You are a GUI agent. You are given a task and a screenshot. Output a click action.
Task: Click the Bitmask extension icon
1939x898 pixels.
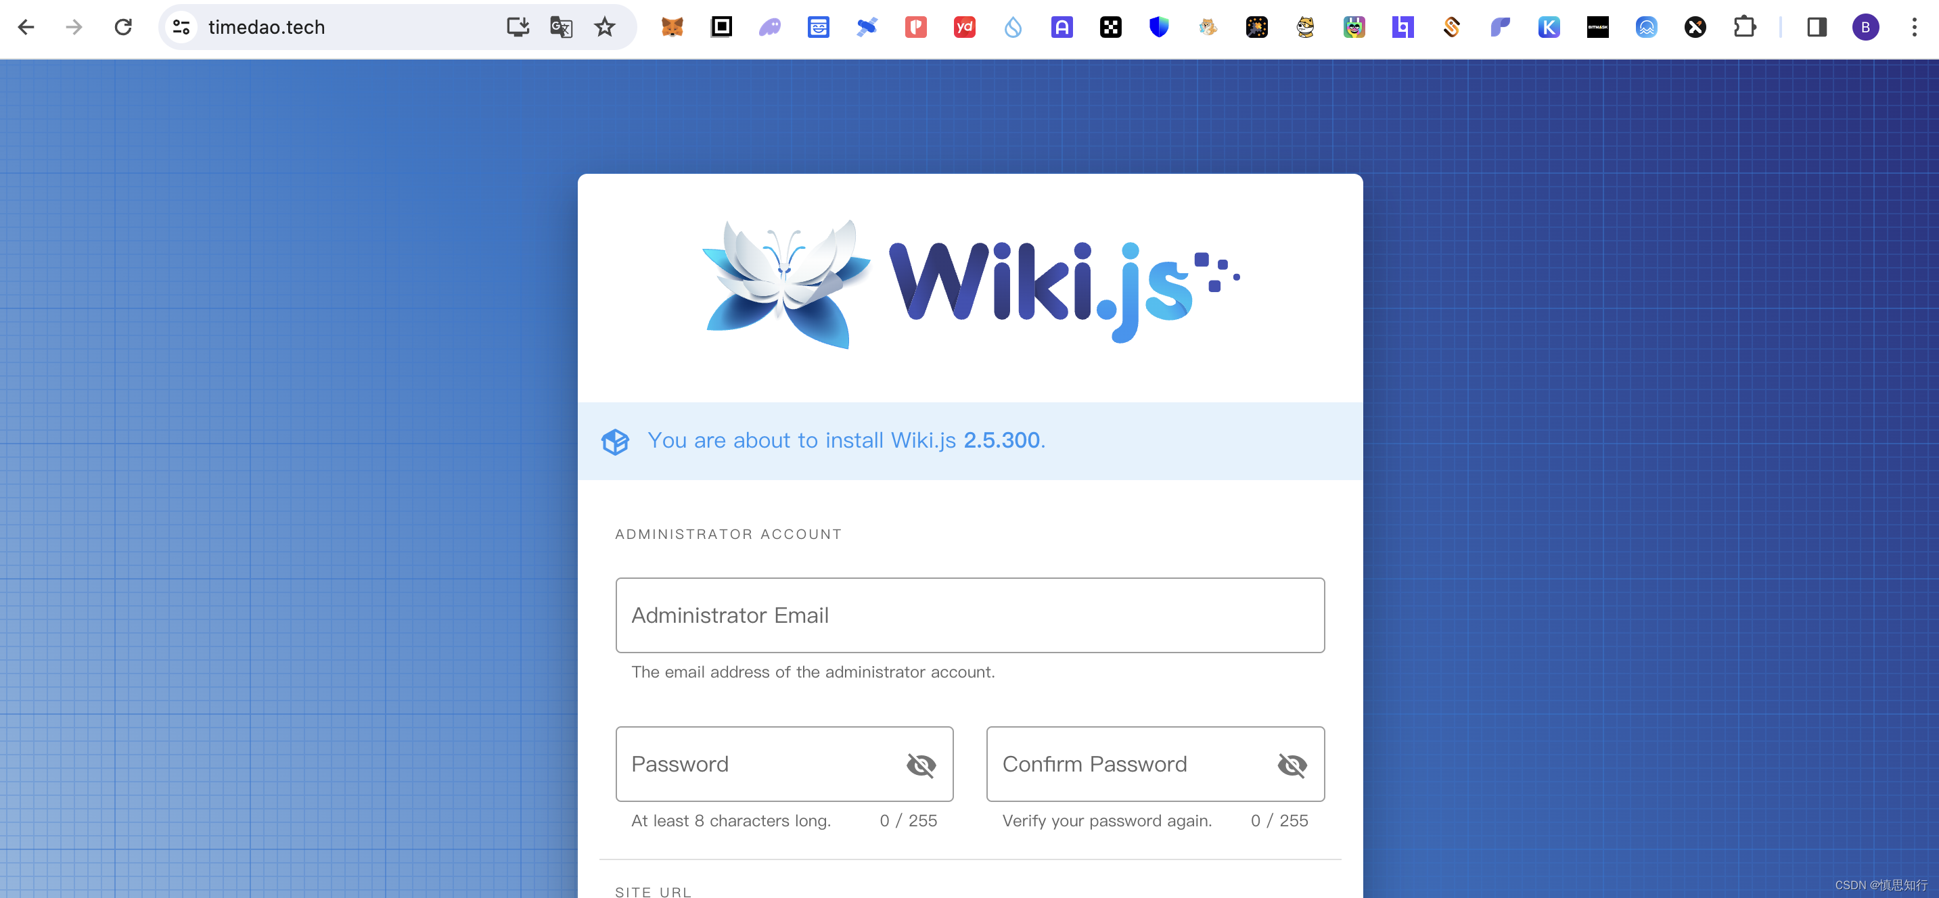(x=1597, y=28)
